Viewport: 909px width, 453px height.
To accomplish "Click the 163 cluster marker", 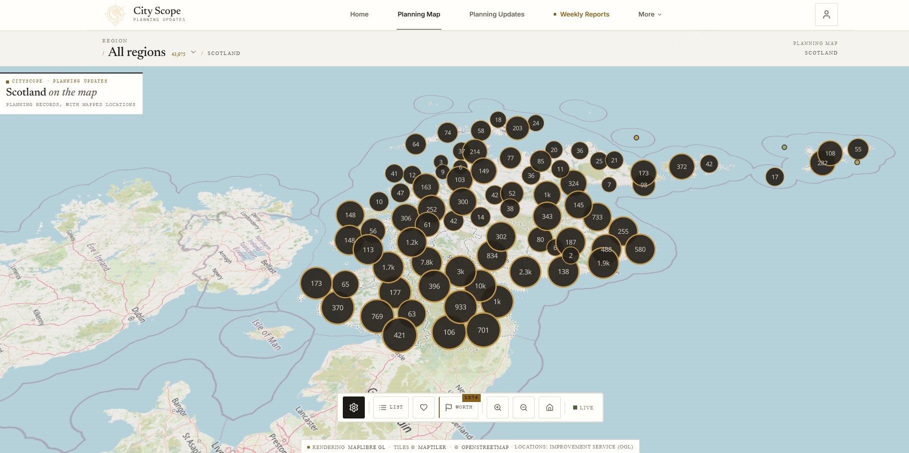I will pos(426,187).
